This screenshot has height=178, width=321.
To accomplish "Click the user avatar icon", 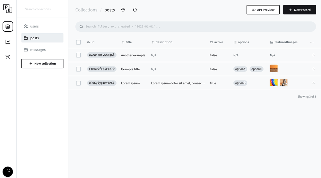I will [8, 172].
